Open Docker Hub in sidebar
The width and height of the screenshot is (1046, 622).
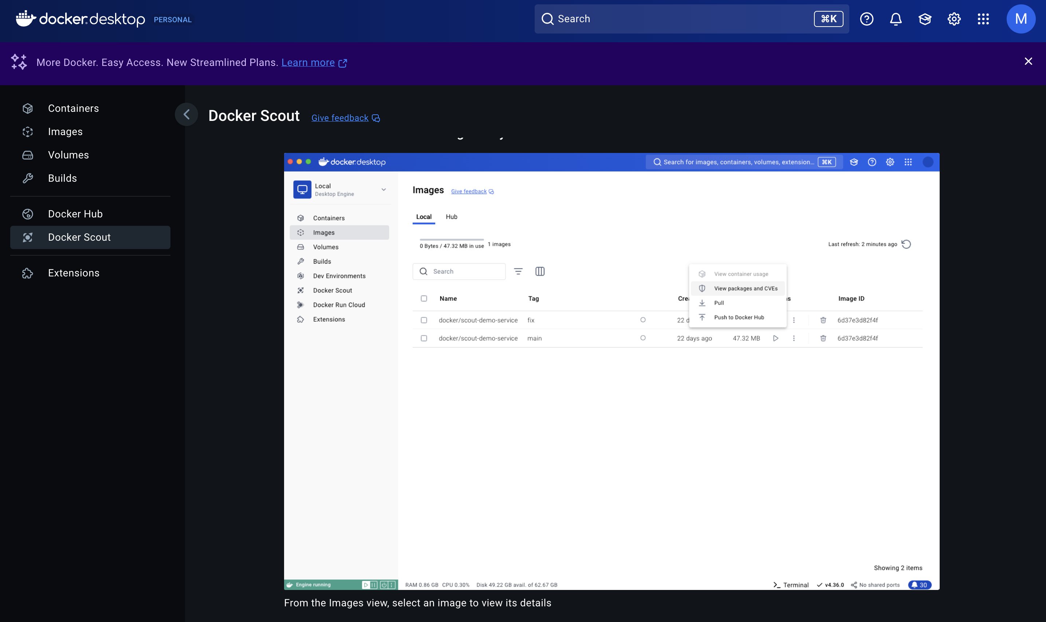tap(75, 214)
